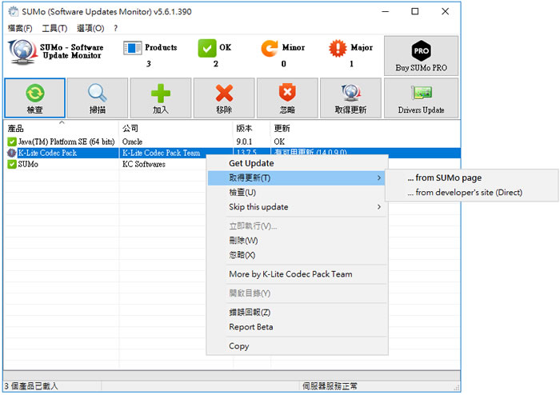The width and height of the screenshot is (560, 395).
Task: Click the Buy SUMo PRO badge
Action: click(421, 54)
